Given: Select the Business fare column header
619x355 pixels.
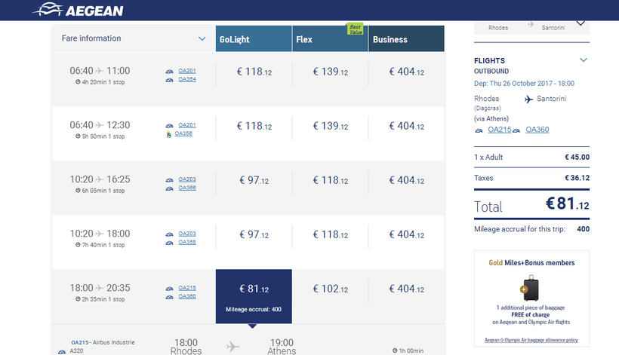Looking at the screenshot, I should [x=406, y=39].
